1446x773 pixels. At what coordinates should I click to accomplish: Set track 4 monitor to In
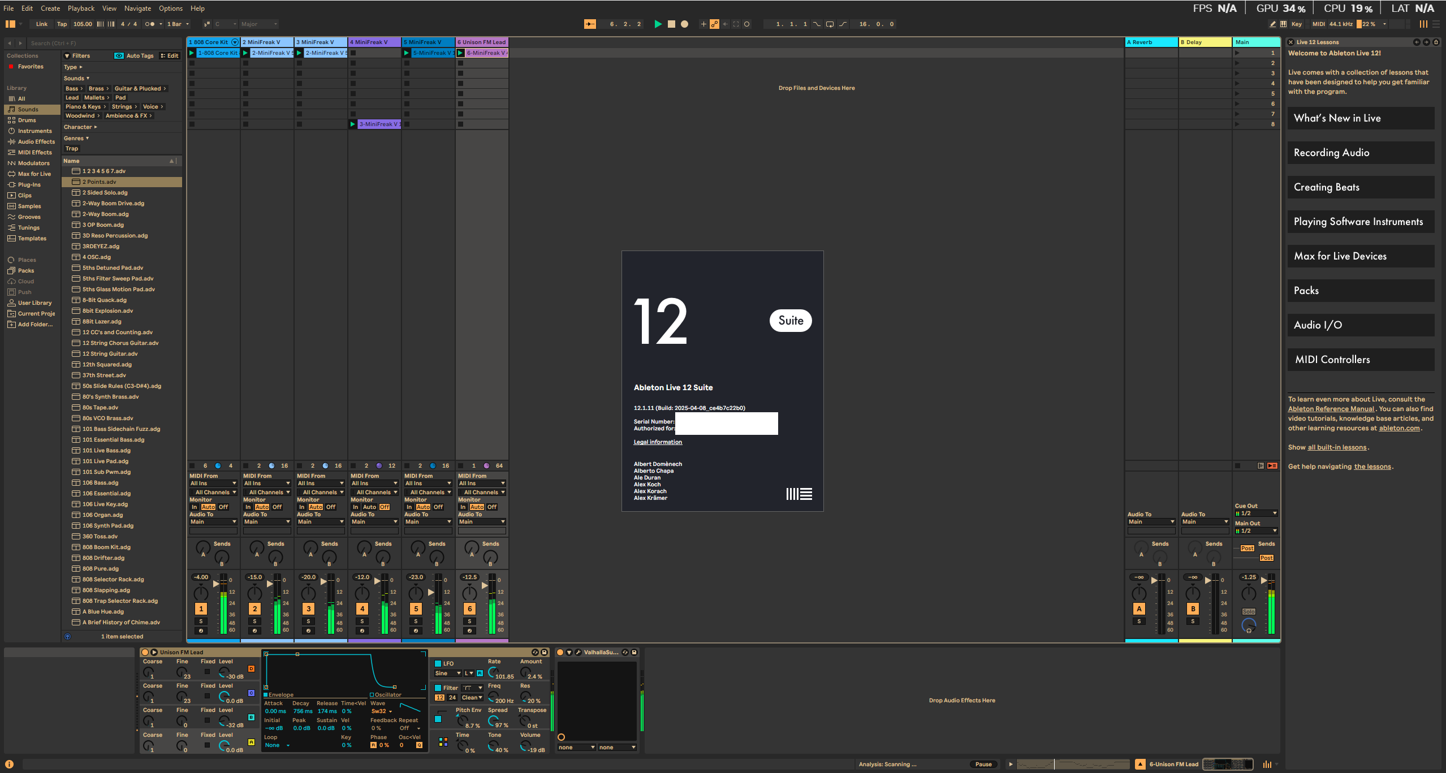356,507
